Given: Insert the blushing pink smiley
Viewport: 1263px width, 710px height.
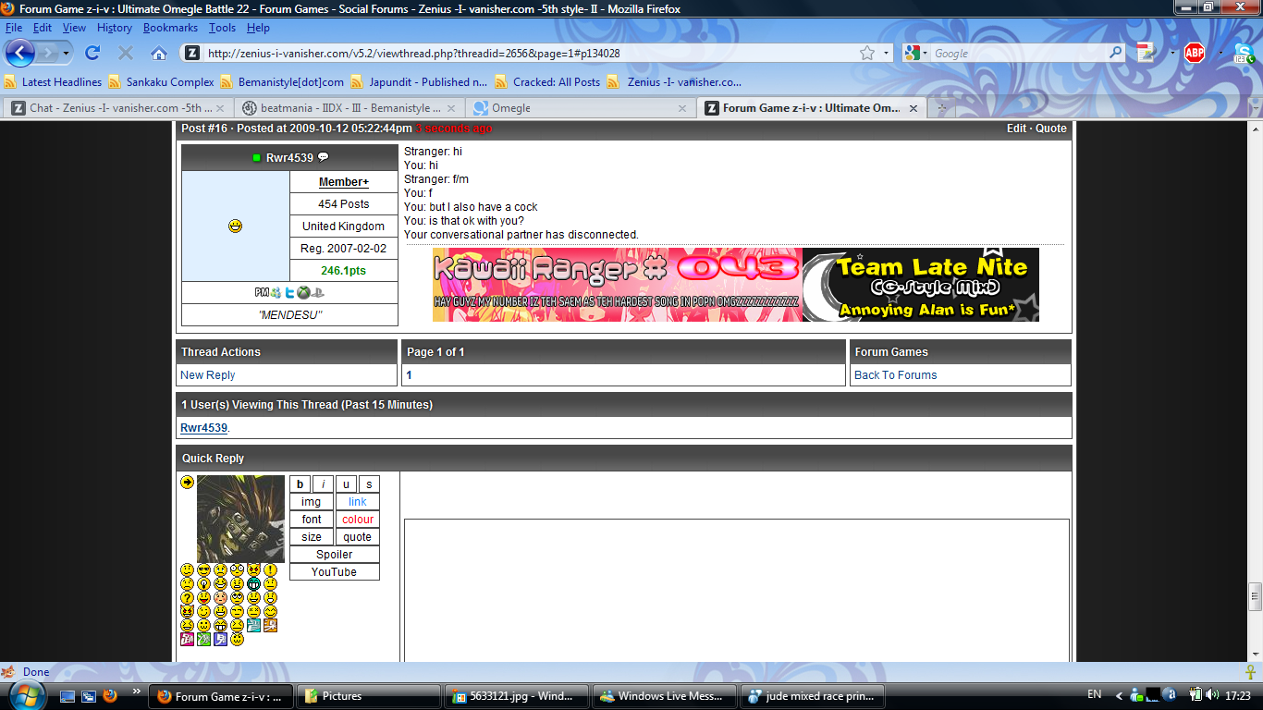Looking at the screenshot, I should coord(220,598).
